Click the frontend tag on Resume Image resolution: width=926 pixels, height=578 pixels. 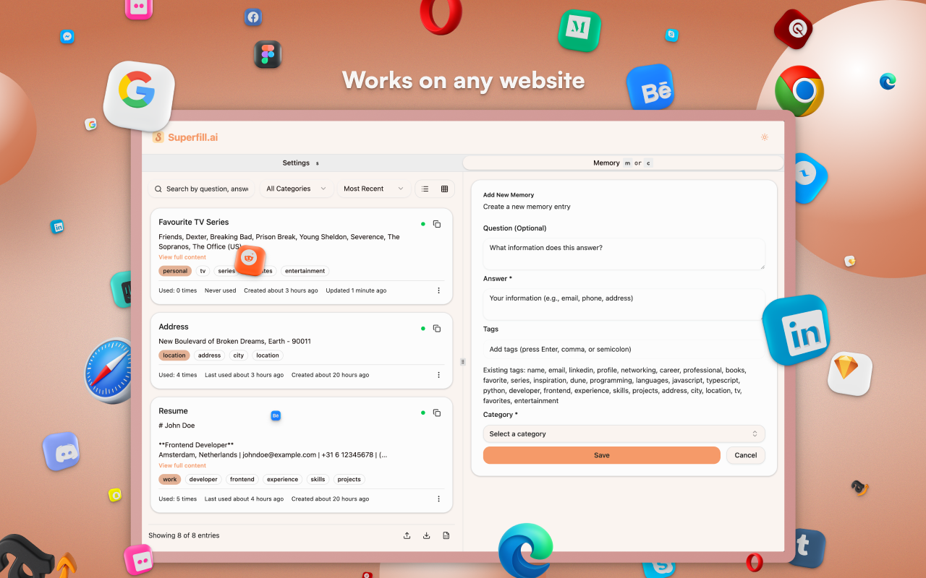tap(242, 479)
